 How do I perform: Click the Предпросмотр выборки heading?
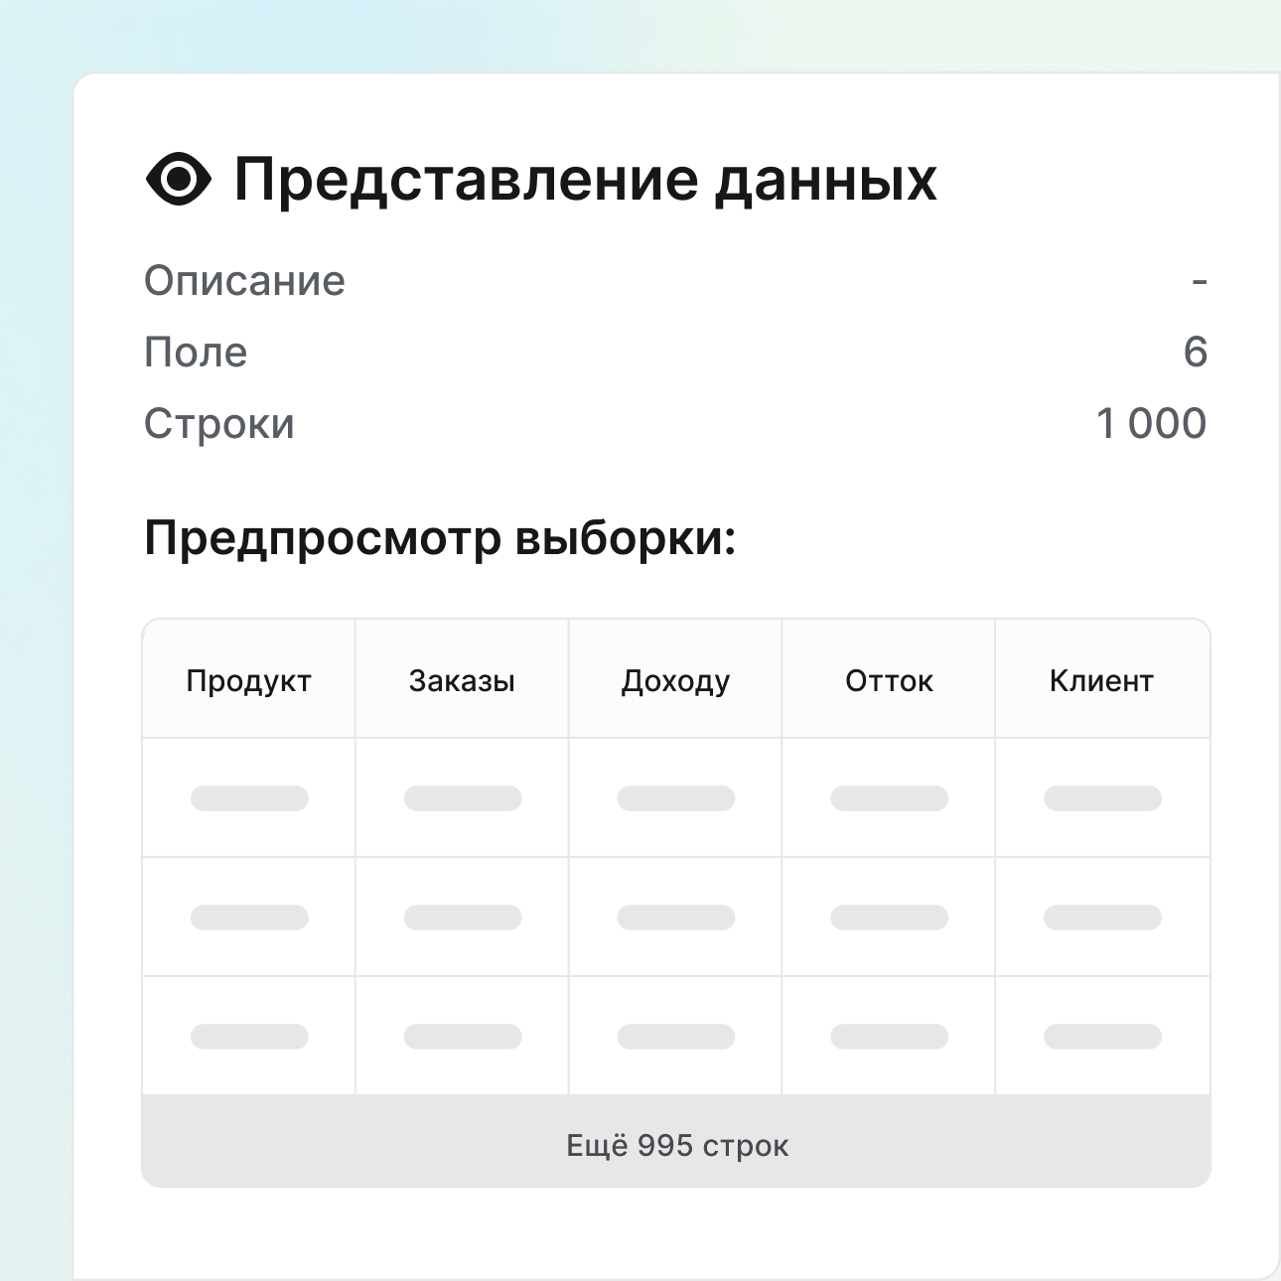440,539
